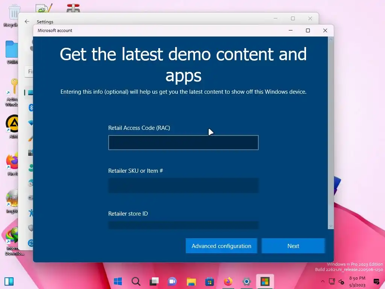Launch ImgBurn desktop shortcut
This screenshot has height=289, width=385.
pos(12,201)
